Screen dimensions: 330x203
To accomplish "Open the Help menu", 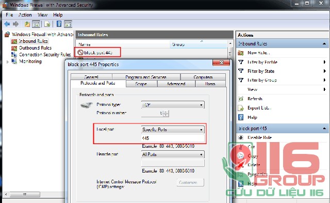I will (x=58, y=15).
